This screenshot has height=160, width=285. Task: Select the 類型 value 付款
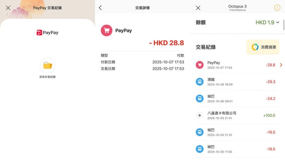coord(181,55)
